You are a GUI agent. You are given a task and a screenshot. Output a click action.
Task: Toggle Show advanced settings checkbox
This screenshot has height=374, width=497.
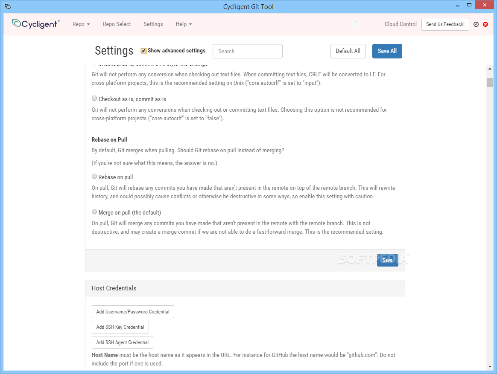(143, 51)
